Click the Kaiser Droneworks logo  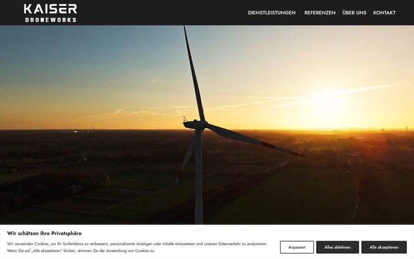click(x=50, y=13)
